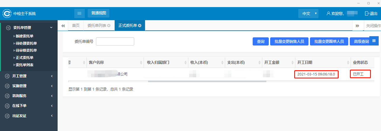
Task: Click the window maximize button
Action: 368,3
